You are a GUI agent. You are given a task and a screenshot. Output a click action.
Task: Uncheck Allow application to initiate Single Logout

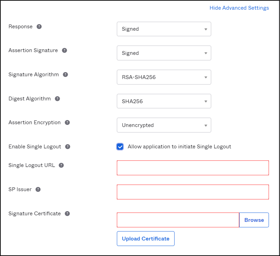coord(120,147)
